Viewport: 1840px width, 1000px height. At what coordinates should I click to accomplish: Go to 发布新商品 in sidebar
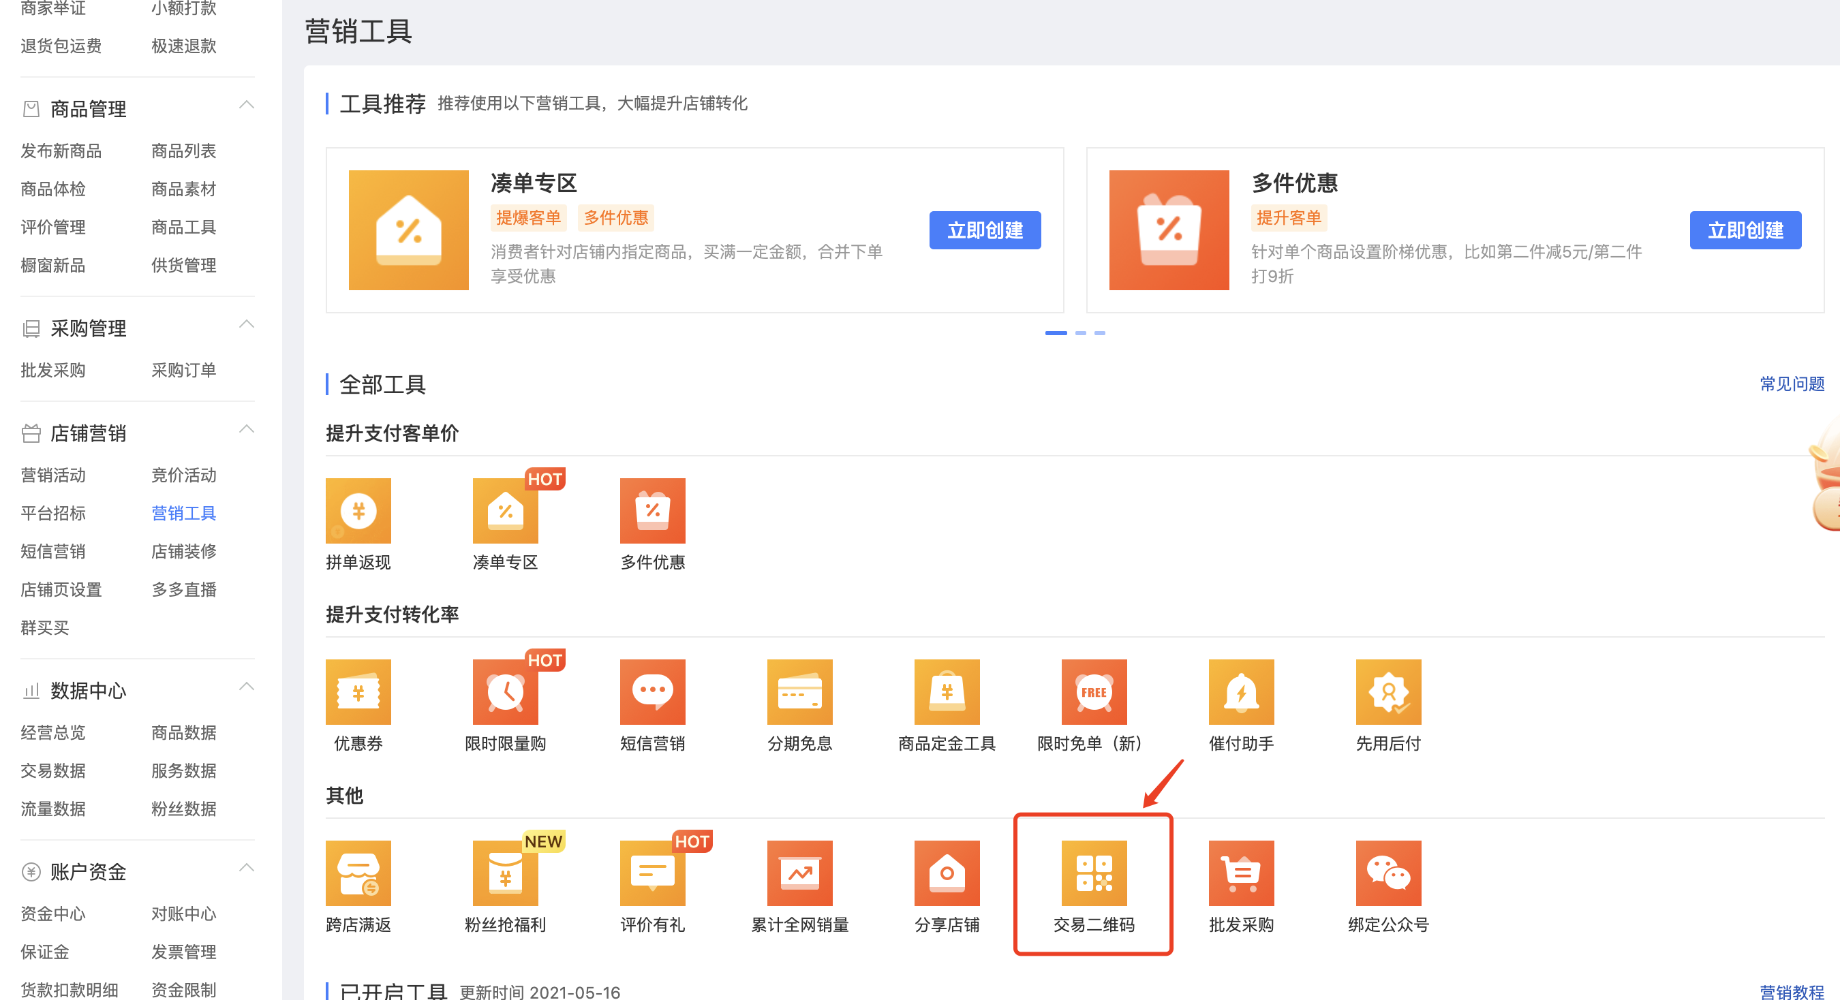(x=61, y=151)
